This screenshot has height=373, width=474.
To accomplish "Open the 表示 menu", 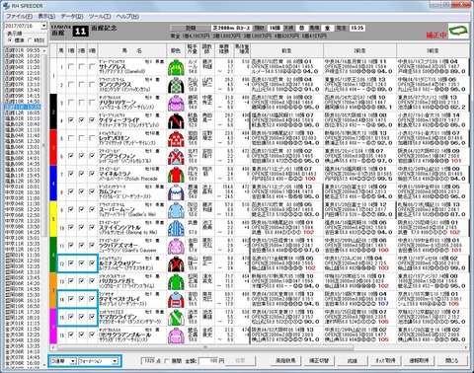I will (x=46, y=16).
